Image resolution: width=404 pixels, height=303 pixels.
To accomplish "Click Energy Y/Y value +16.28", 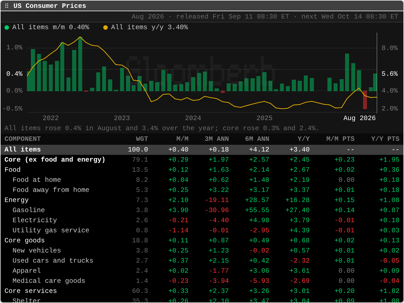I will coord(297,200).
